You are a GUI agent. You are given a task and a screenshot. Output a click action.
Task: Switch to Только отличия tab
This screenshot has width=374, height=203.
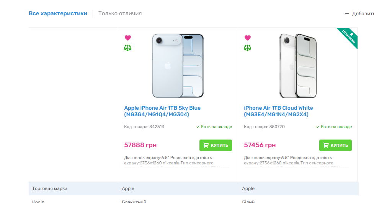pos(120,13)
